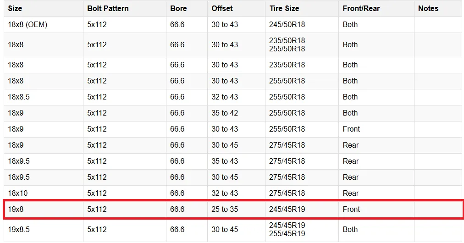Select the Bore column header

[178, 9]
